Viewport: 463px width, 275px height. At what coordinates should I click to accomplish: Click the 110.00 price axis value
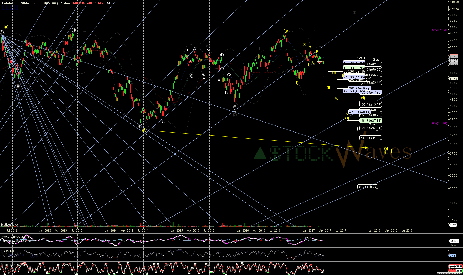[454, 2]
